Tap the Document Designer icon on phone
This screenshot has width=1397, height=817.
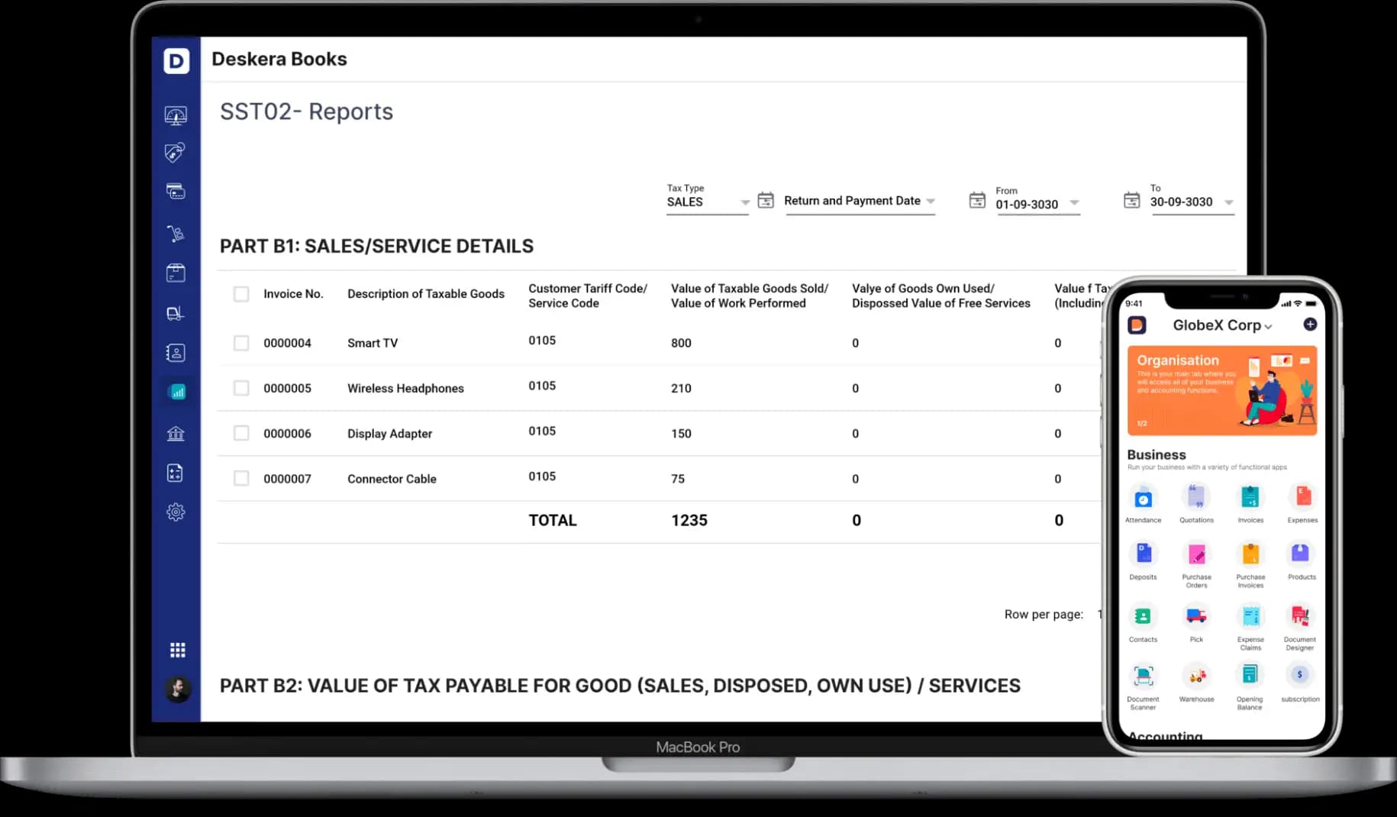[1300, 616]
